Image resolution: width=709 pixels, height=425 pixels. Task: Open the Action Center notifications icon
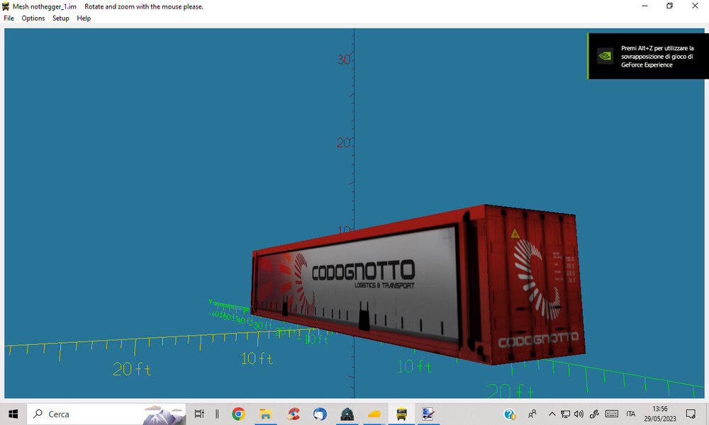click(x=691, y=414)
